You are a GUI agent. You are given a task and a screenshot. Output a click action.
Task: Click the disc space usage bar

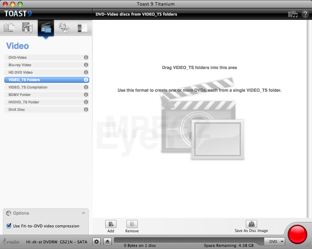[189, 240]
